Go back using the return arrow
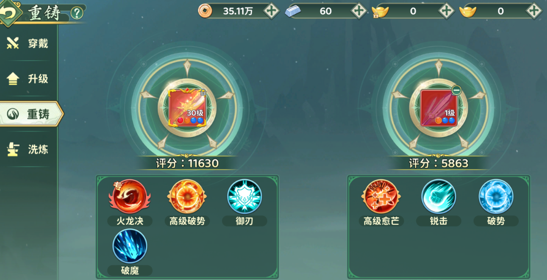 coord(10,13)
